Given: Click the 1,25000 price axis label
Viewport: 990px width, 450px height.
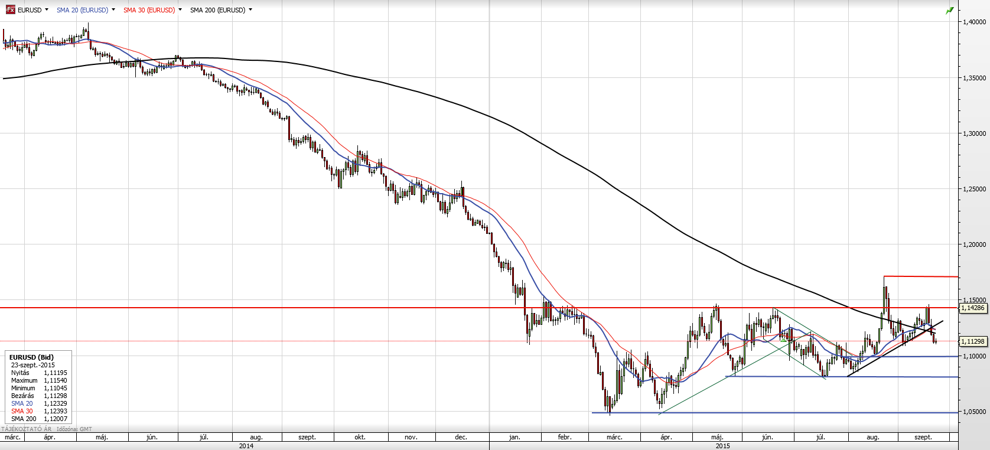Looking at the screenshot, I should (975, 189).
